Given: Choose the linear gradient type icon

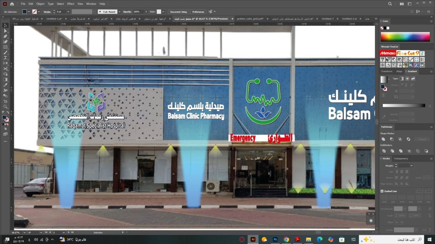Looking at the screenshot, I should (402, 79).
